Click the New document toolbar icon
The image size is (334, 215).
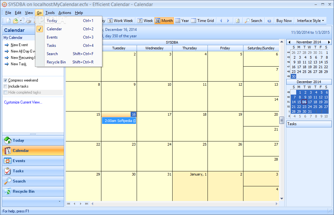pyautogui.click(x=8, y=21)
